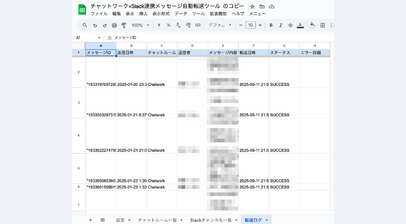Click the font size field showing 10

pos(251,25)
